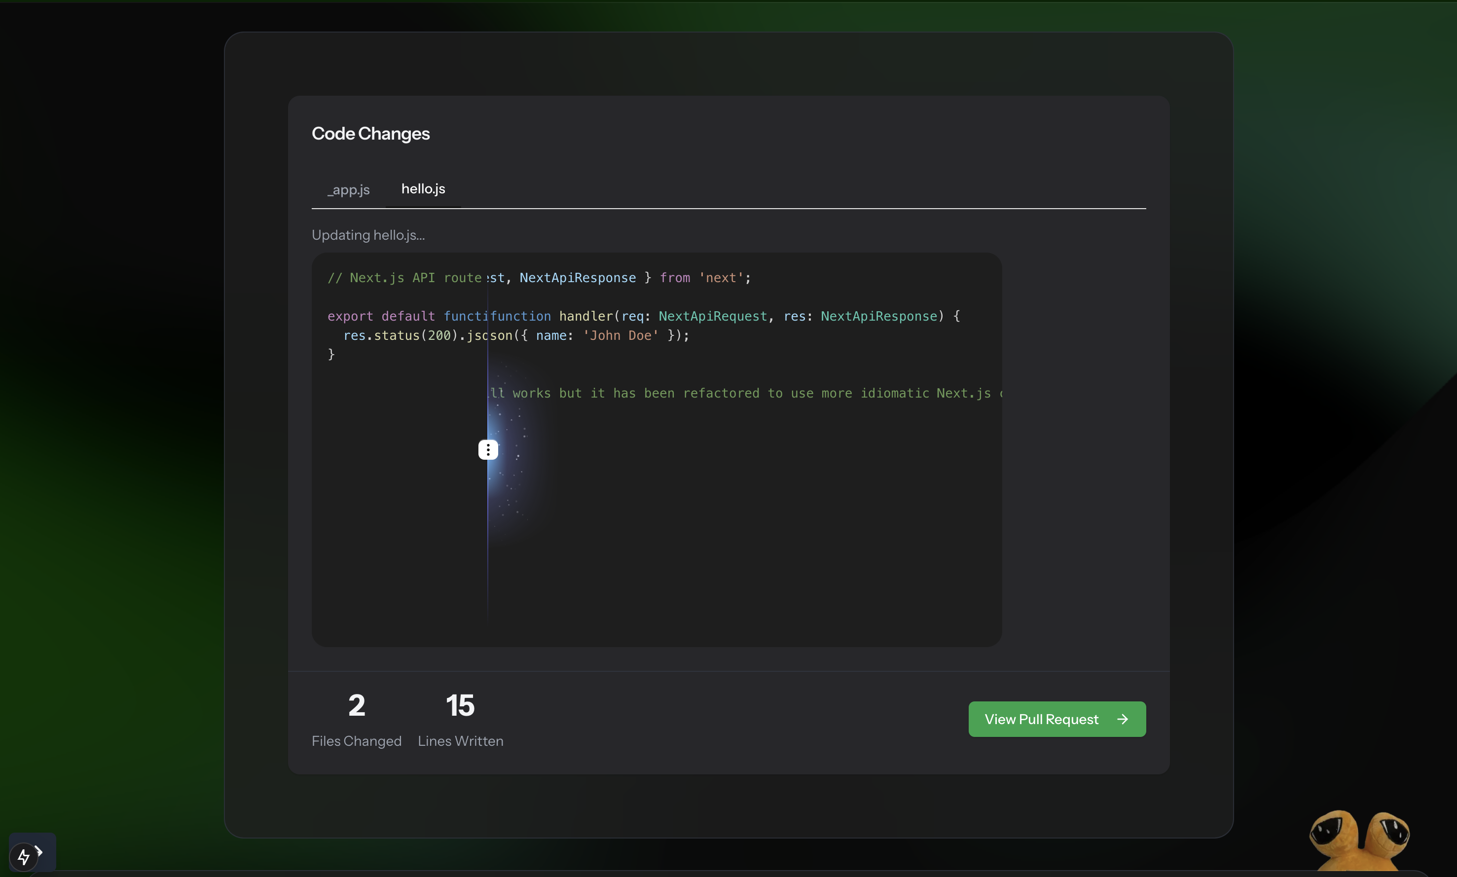Click the Files Changed count number 2
1457x877 pixels.
click(x=356, y=705)
